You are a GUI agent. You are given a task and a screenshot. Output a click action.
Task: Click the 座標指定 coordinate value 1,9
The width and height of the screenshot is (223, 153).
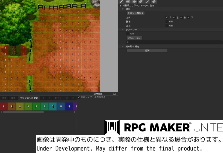click(114, 94)
